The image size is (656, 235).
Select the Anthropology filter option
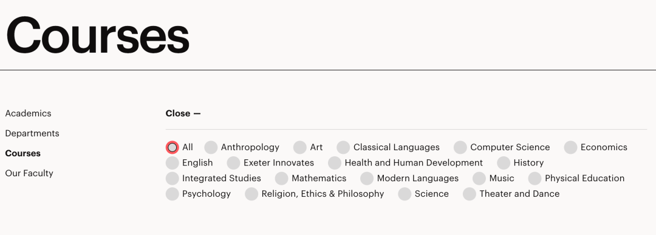[211, 147]
